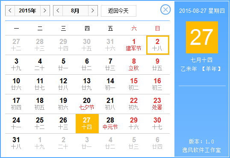Screen dimensions: 230x158
Task: Select highlighted August 27 十四
Action: pos(87,123)
